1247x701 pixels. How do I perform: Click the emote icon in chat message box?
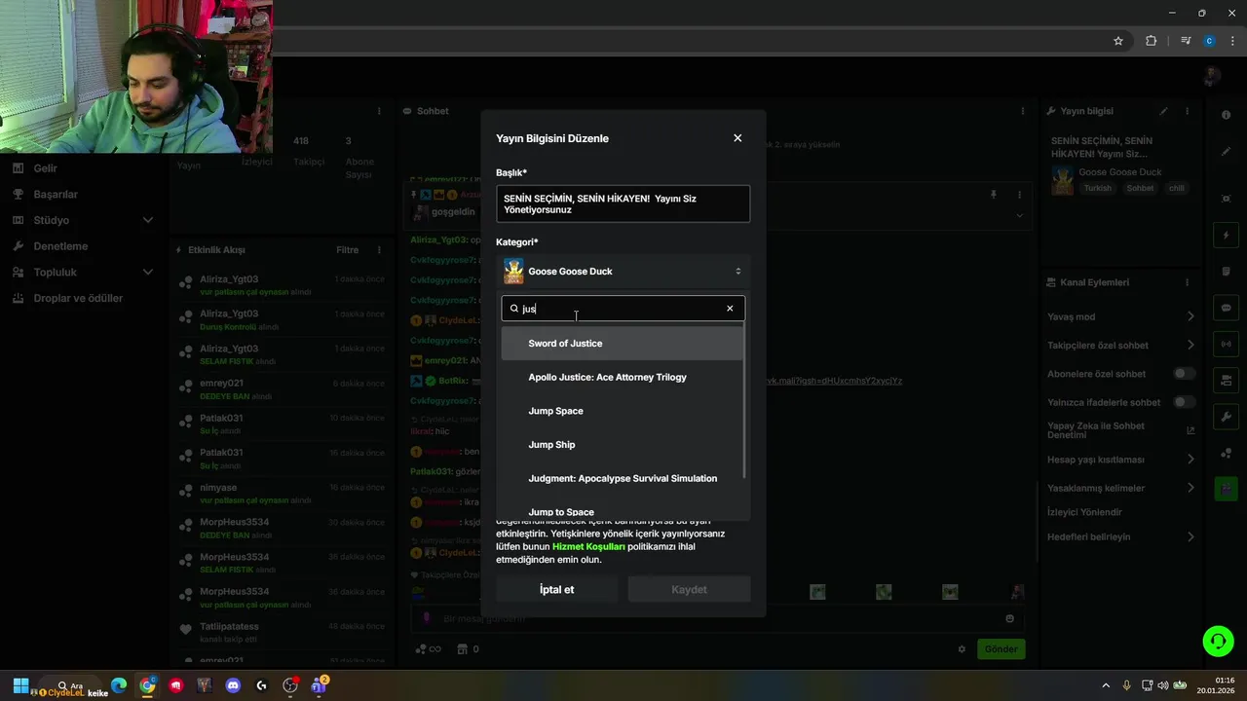pos(1009,618)
